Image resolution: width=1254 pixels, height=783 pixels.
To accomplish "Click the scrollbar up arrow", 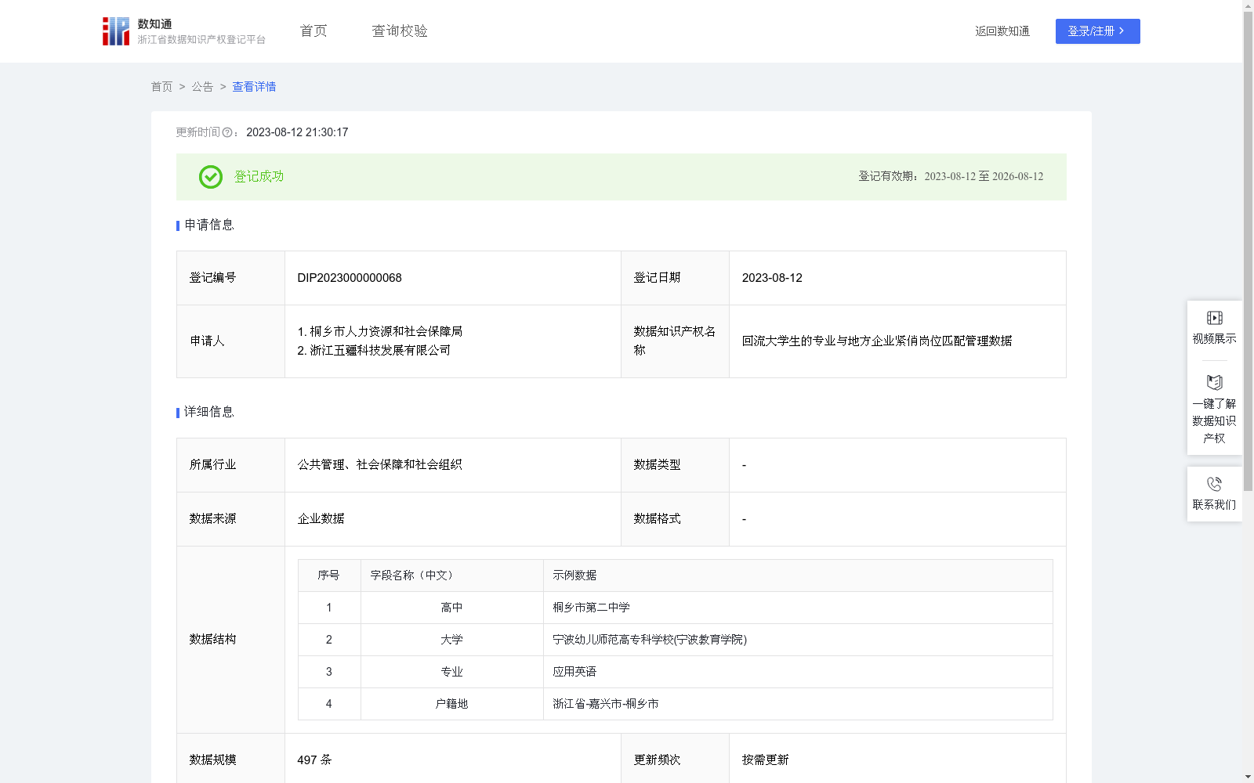I will coord(1248,5).
